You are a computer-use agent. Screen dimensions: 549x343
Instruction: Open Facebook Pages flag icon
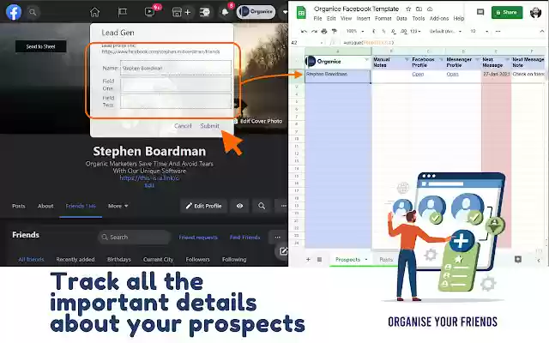coord(122,12)
